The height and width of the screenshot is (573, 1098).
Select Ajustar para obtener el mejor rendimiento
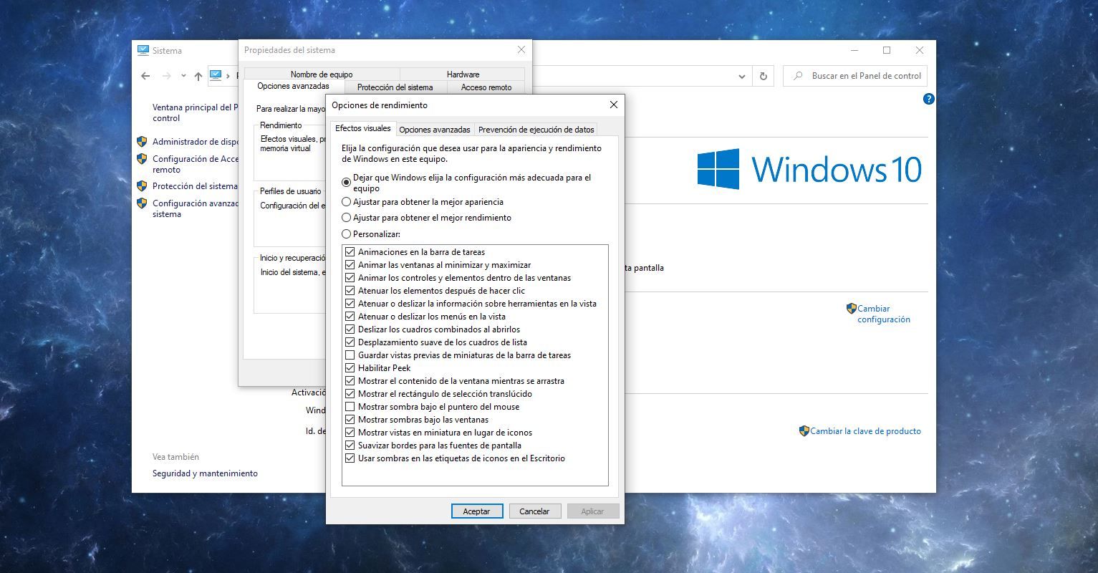tap(347, 218)
